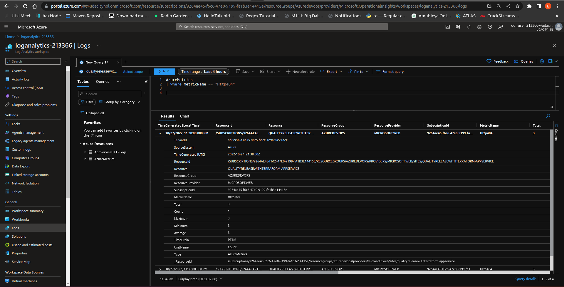Click the Azure global search bar
The width and height of the screenshot is (564, 287).
tap(282, 27)
